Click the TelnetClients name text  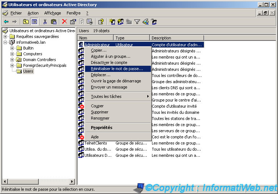coord(96,143)
